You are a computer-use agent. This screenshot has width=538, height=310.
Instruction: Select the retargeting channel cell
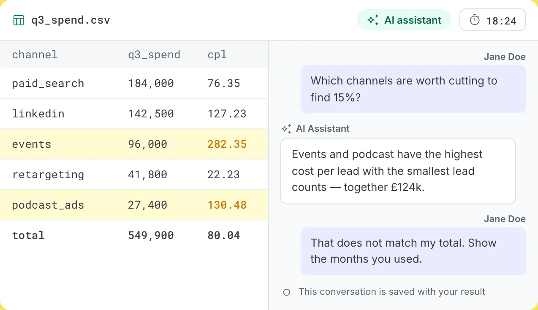pyautogui.click(x=48, y=174)
